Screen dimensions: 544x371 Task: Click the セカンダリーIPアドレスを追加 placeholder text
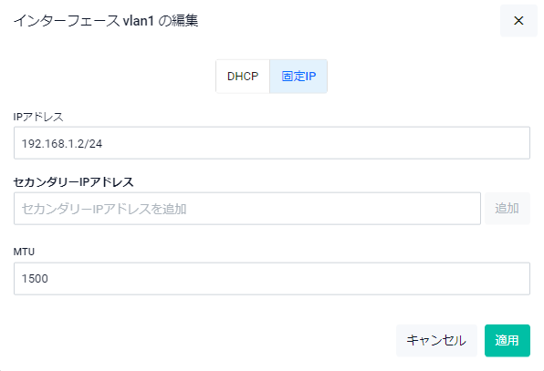pyautogui.click(x=104, y=209)
